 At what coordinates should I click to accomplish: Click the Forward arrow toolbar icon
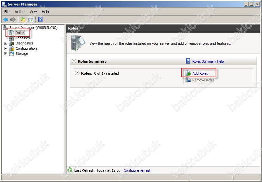[x=13, y=19]
